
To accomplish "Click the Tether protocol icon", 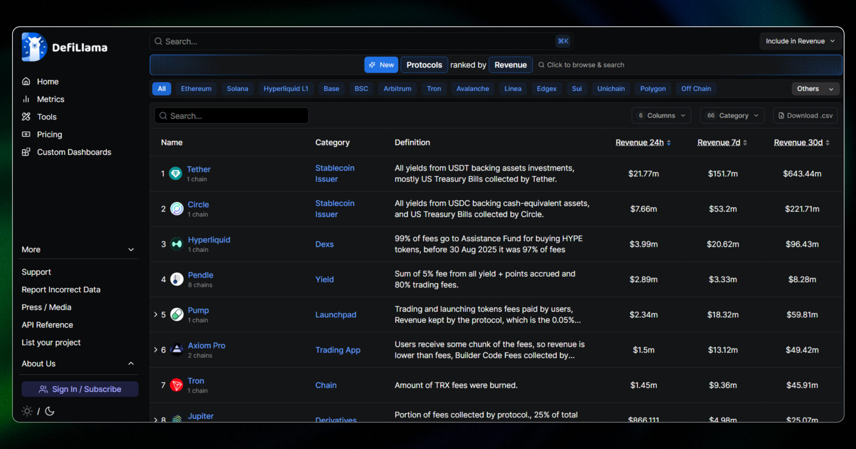I will point(176,173).
